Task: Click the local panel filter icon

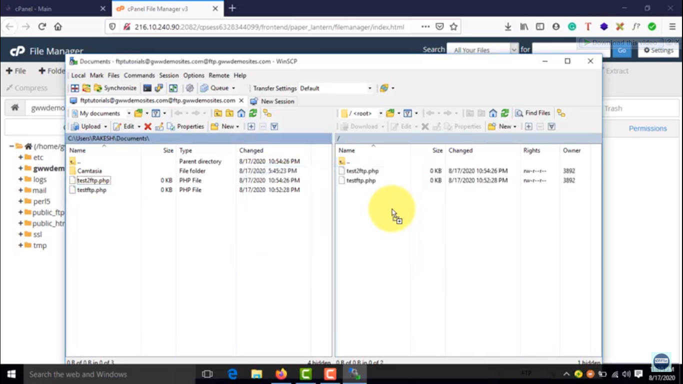Action: coord(156,113)
